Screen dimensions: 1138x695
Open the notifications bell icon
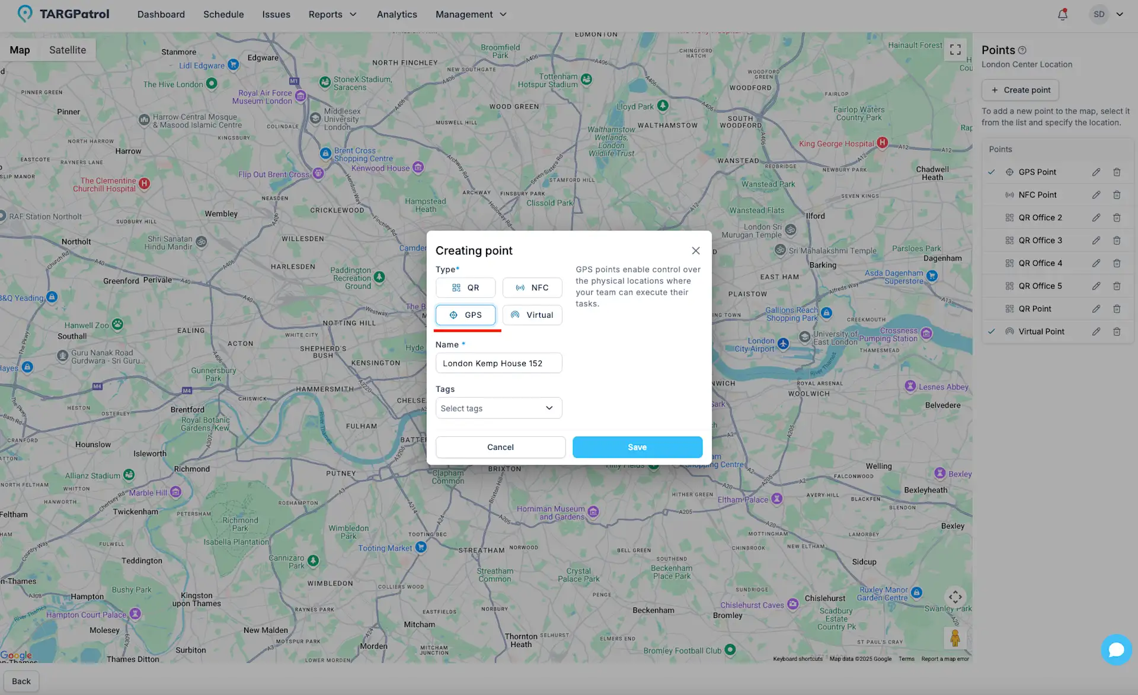click(1062, 14)
